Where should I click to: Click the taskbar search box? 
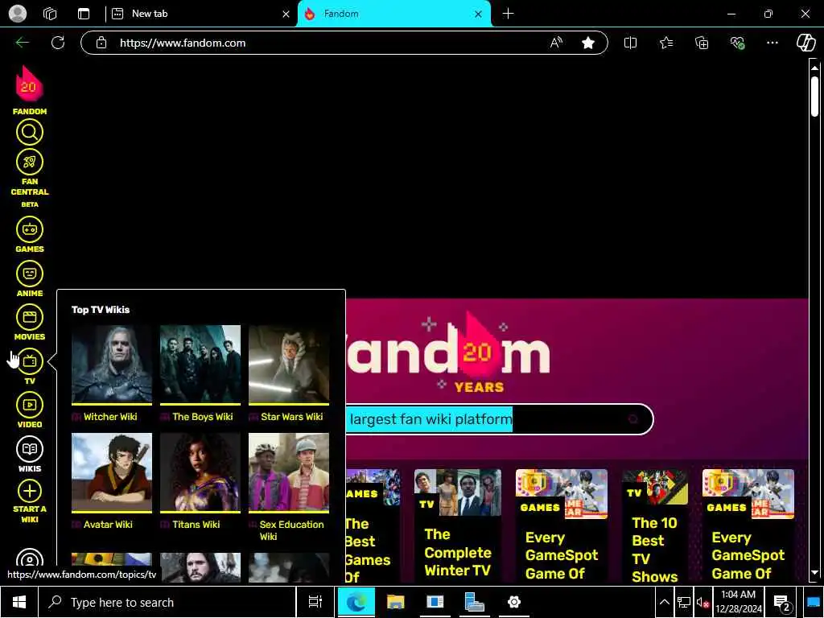coord(167,602)
